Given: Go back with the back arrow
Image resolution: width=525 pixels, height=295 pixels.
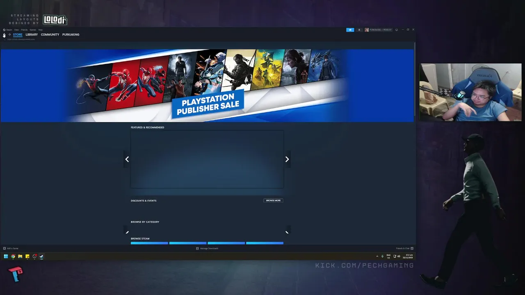Looking at the screenshot, I should 4,35.
